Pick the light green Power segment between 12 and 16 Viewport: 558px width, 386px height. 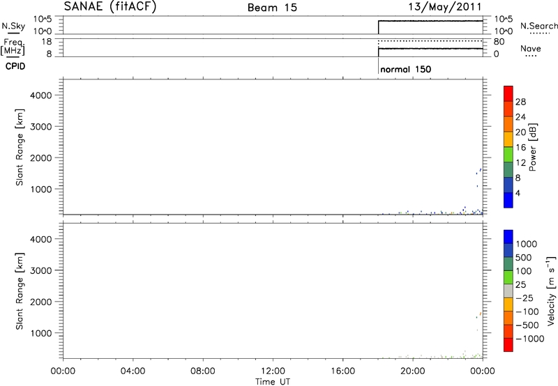(x=508, y=154)
